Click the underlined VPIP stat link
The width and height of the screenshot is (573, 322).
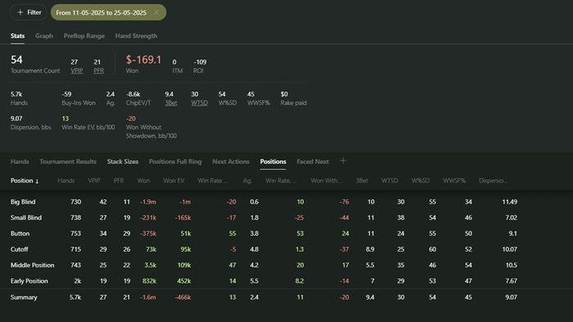[x=77, y=71]
